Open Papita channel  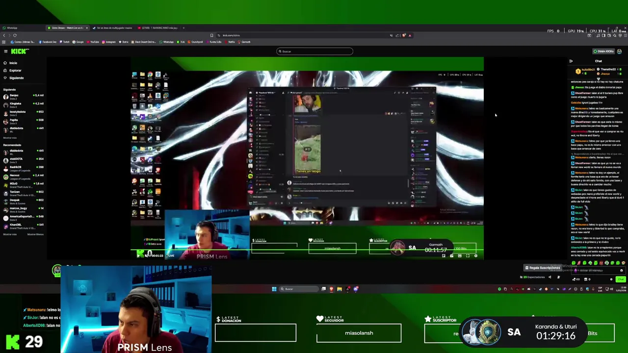coord(23,121)
